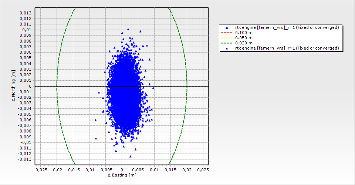This screenshot has height=185, width=355.
Task: Click the Δ Northing [m] axis title
Action: click(x=13, y=86)
